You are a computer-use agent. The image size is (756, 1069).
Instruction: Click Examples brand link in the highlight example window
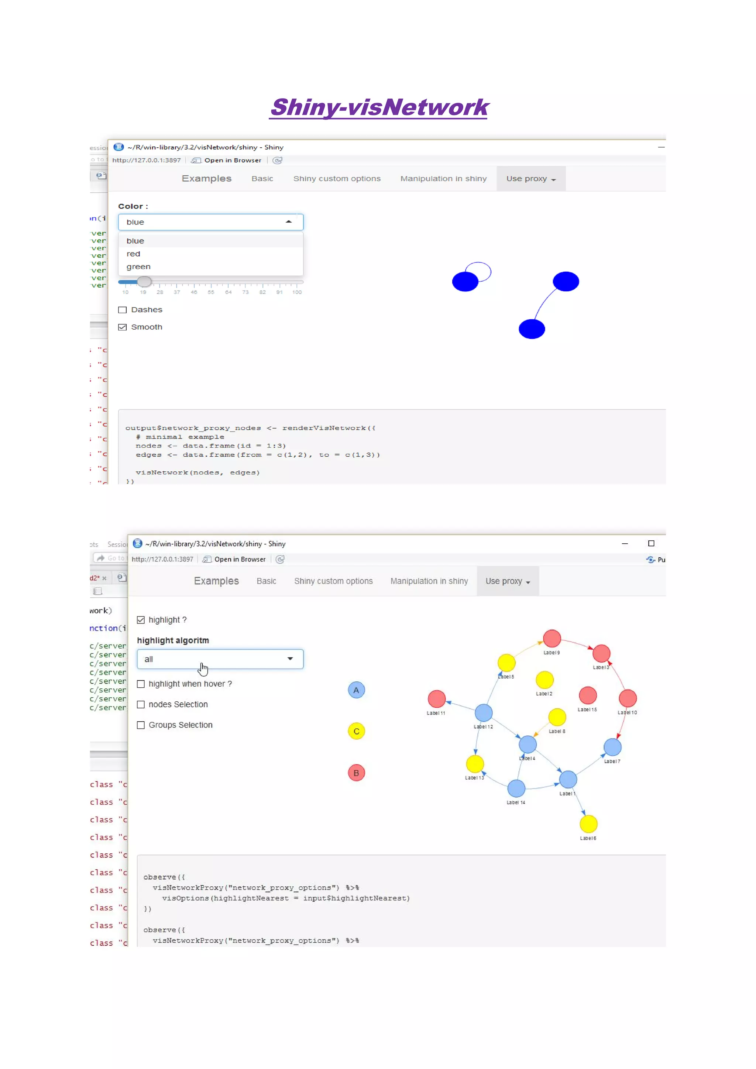(x=216, y=581)
